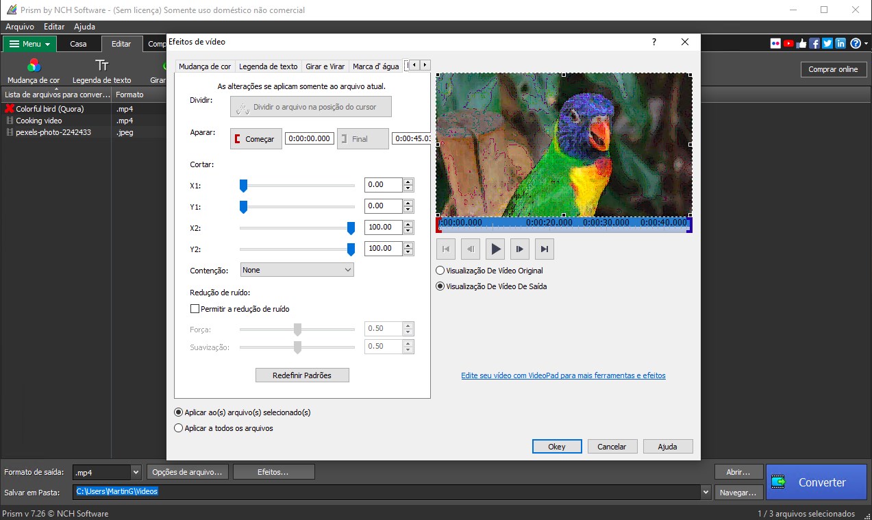Step forward one frame in the preview

click(x=520, y=249)
